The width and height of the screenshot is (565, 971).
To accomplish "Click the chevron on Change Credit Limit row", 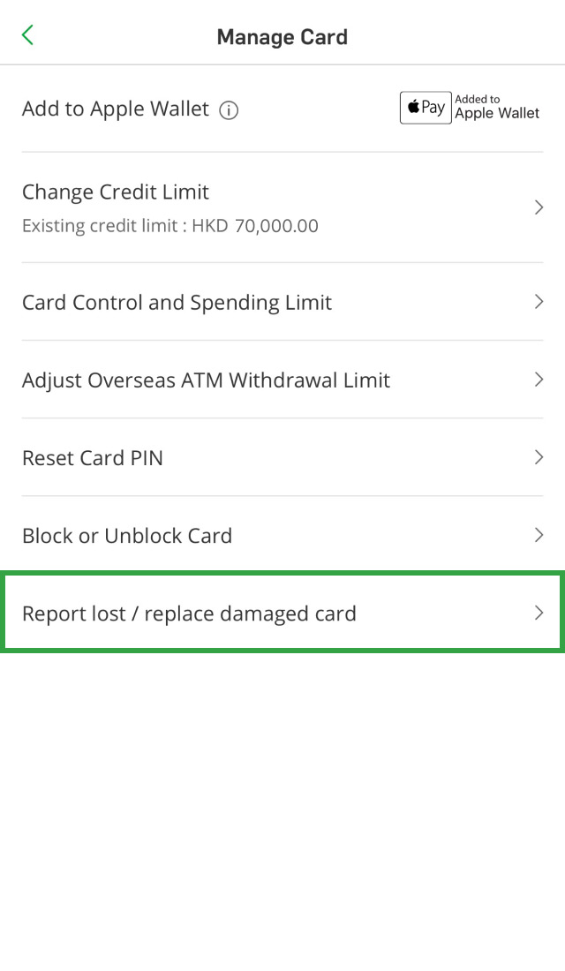I will tap(539, 207).
